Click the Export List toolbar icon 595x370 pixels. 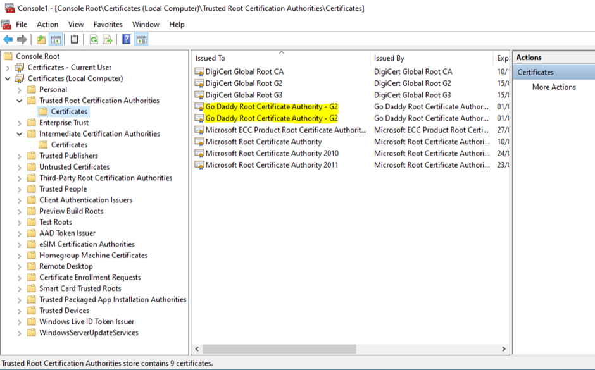tap(108, 39)
